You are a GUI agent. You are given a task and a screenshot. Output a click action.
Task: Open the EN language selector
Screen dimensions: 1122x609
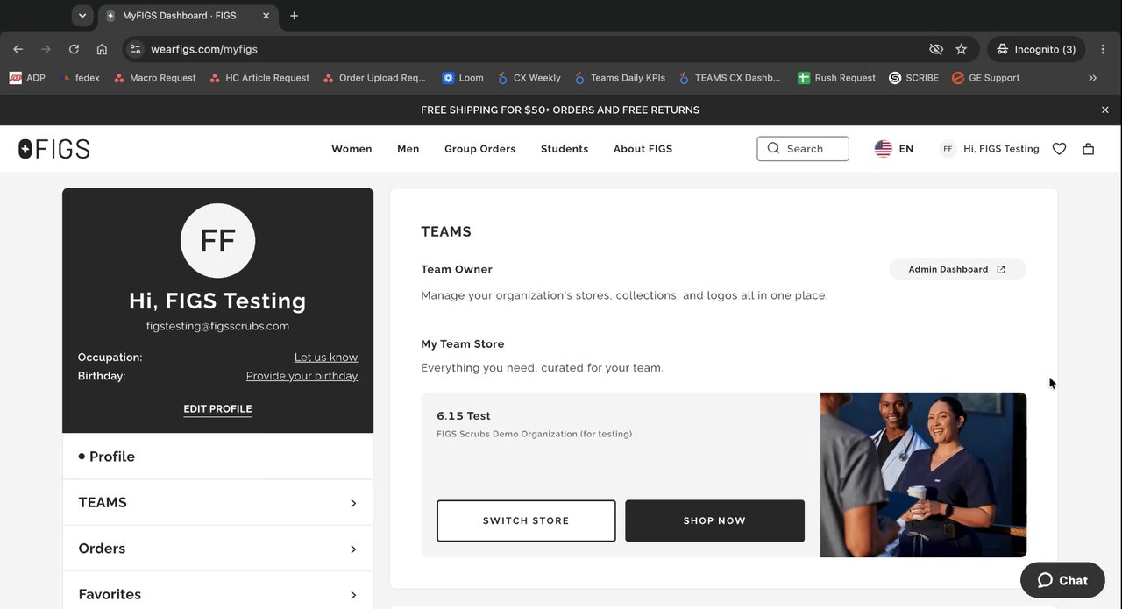pyautogui.click(x=906, y=149)
